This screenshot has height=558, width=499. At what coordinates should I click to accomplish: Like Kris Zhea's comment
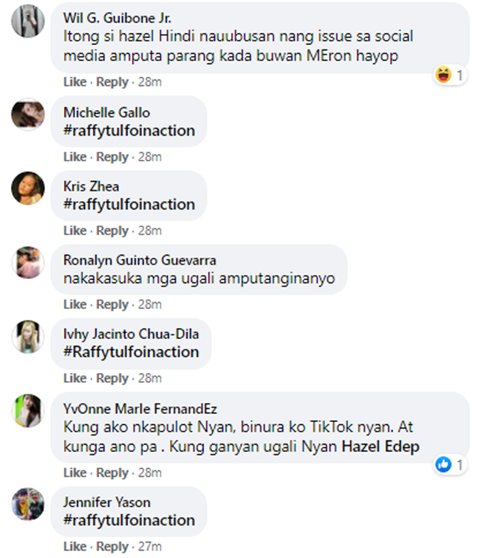tap(75, 230)
